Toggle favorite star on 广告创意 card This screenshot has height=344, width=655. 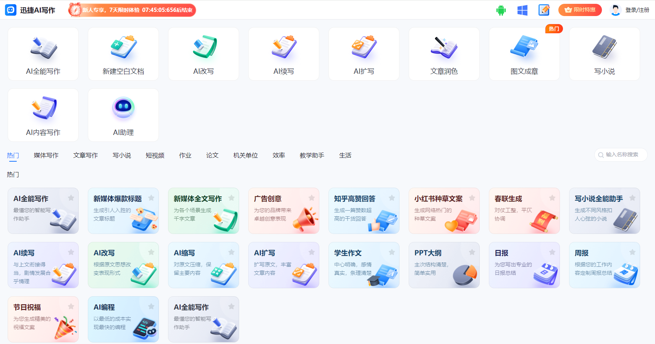tap(312, 198)
